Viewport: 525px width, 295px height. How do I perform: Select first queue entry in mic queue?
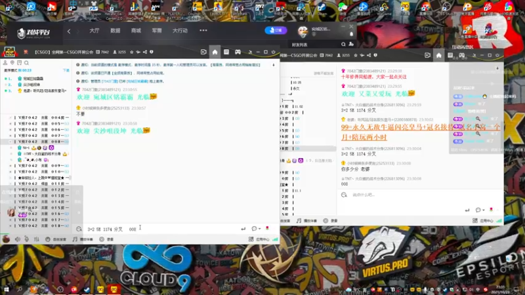point(35,79)
